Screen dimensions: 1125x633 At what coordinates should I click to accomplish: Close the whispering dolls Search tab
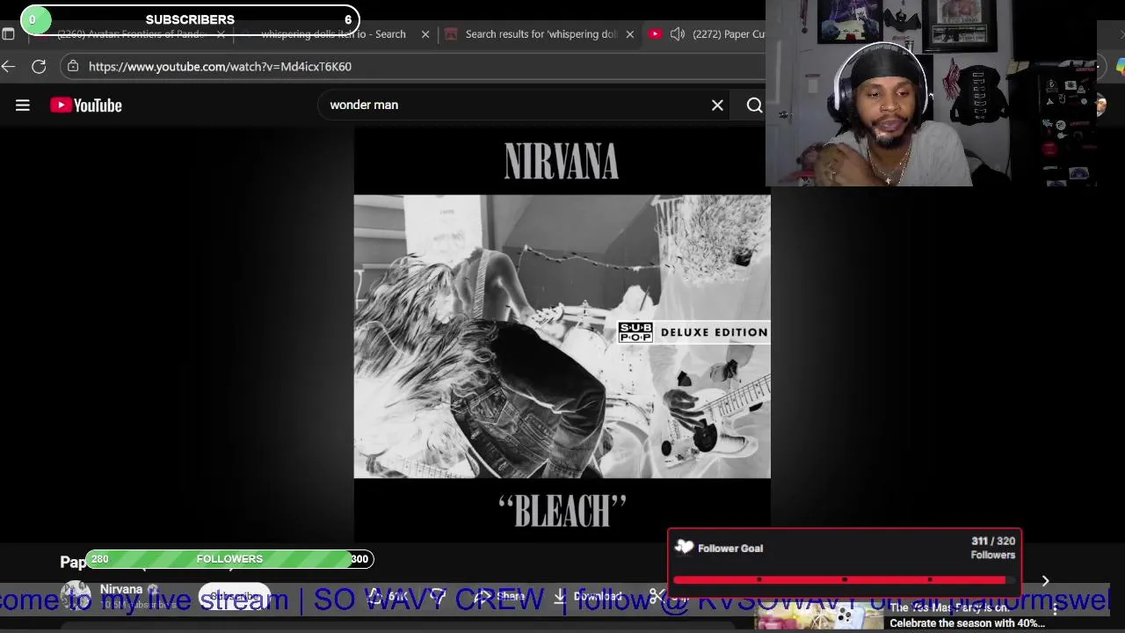(425, 34)
